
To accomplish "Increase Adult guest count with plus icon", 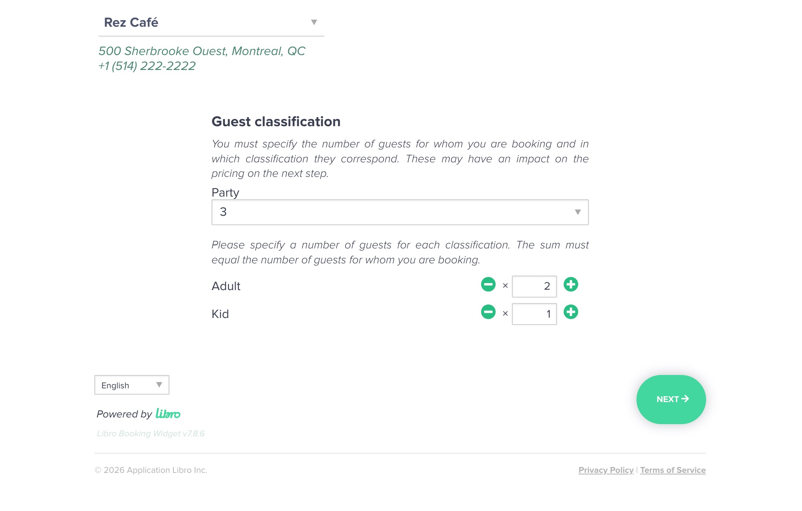I will tap(571, 284).
